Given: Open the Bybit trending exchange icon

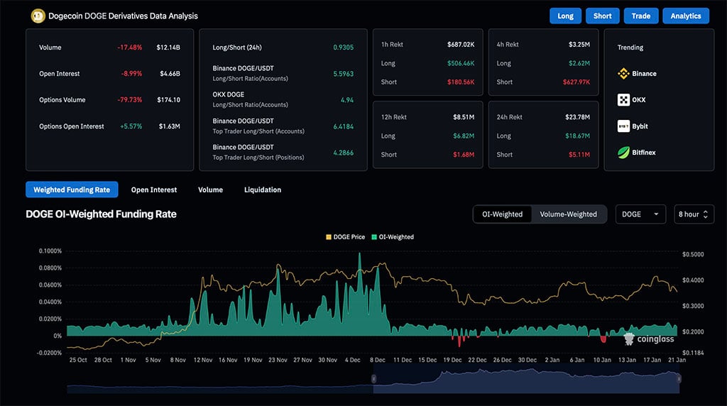Looking at the screenshot, I should 623,126.
